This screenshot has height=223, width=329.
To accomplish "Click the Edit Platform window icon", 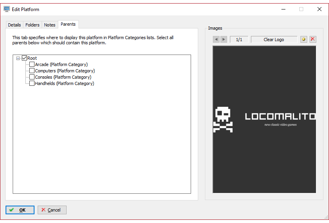I will (7, 9).
